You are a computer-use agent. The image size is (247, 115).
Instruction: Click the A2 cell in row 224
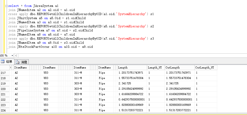coord(21,110)
